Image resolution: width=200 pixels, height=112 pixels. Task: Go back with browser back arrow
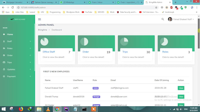coord(3,8)
